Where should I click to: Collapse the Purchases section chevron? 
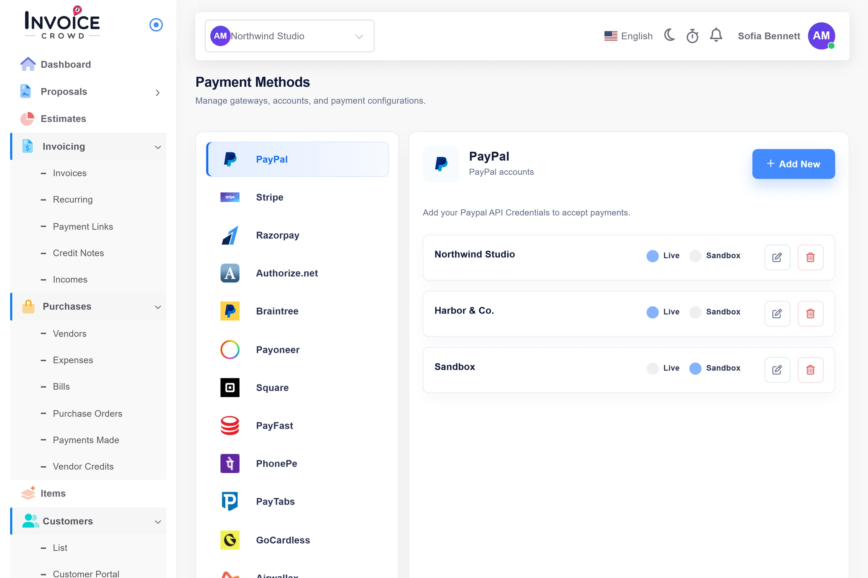[x=158, y=307]
